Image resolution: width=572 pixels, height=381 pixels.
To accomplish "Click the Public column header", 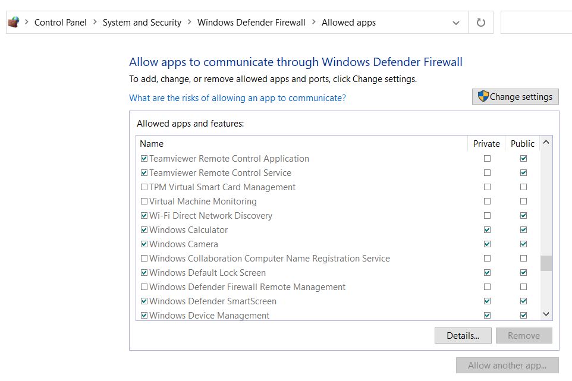I will [x=523, y=144].
